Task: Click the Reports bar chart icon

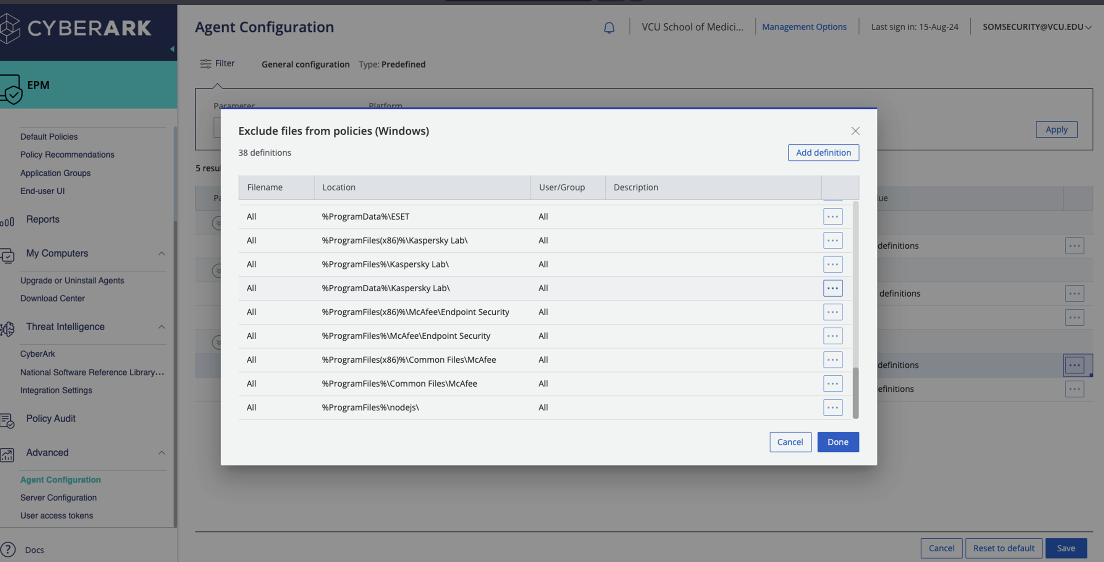Action: (7, 221)
